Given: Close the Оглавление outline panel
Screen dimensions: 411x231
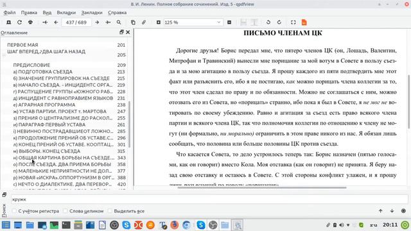Looking at the screenshot, I should pyautogui.click(x=128, y=32).
